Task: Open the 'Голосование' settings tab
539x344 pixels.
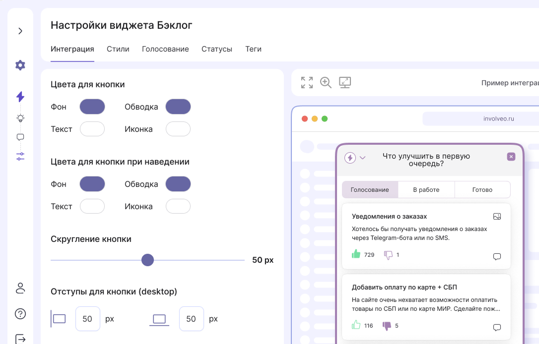Action: 165,49
